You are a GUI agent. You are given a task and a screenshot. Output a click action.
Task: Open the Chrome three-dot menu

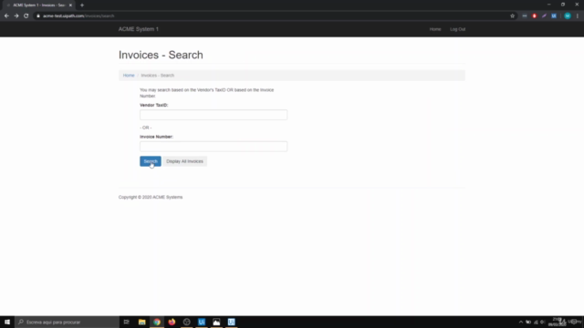click(578, 15)
